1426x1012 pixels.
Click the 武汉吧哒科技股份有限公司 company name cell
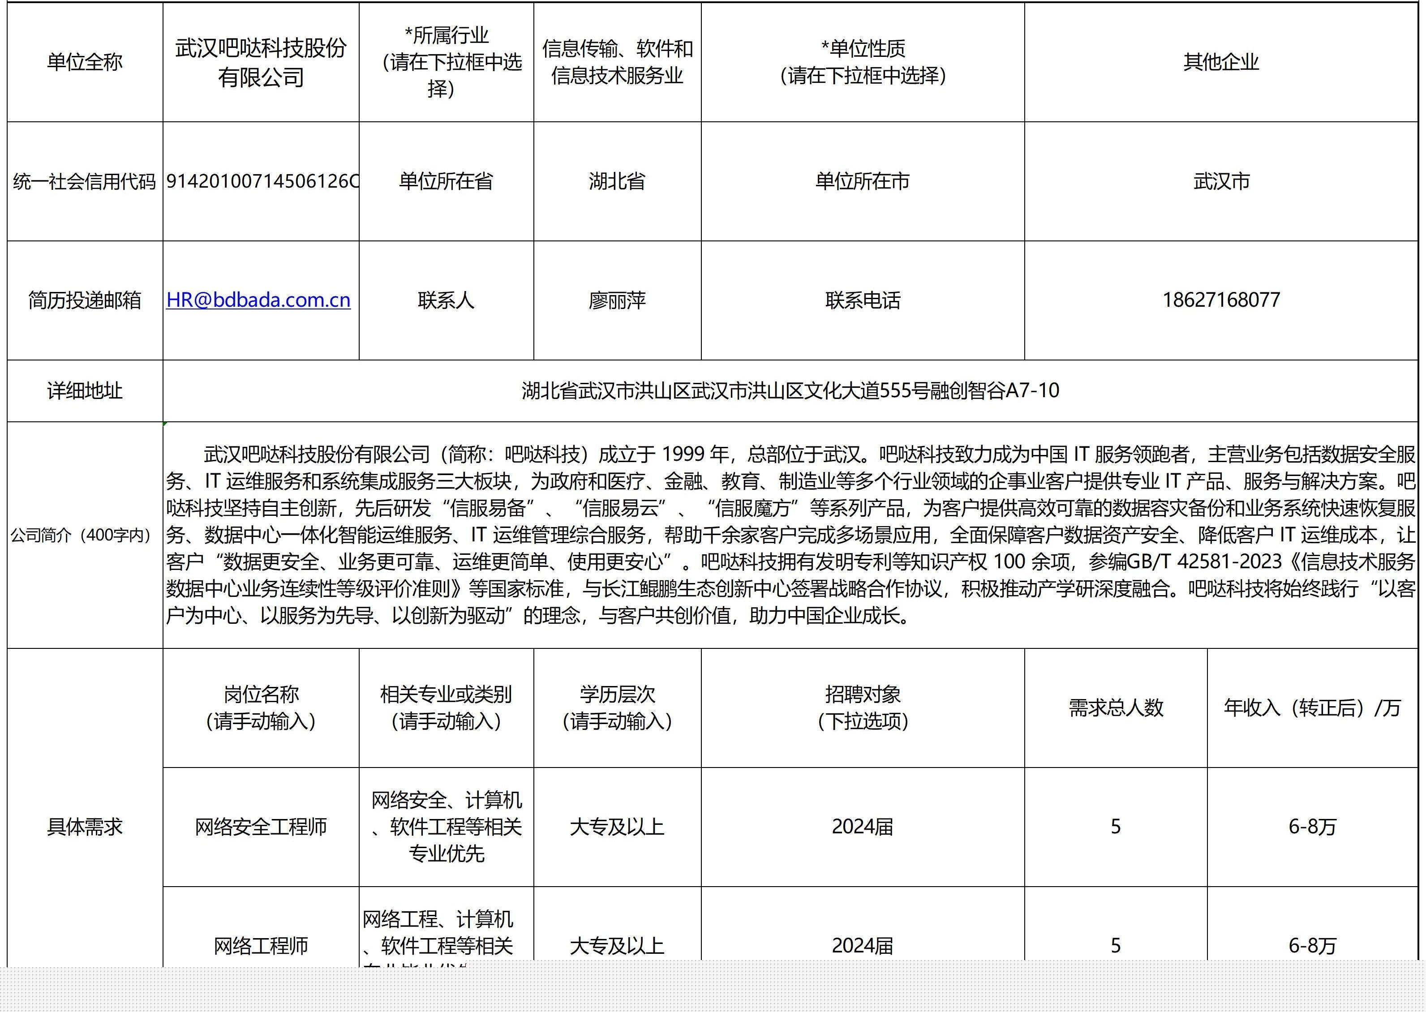tap(261, 62)
